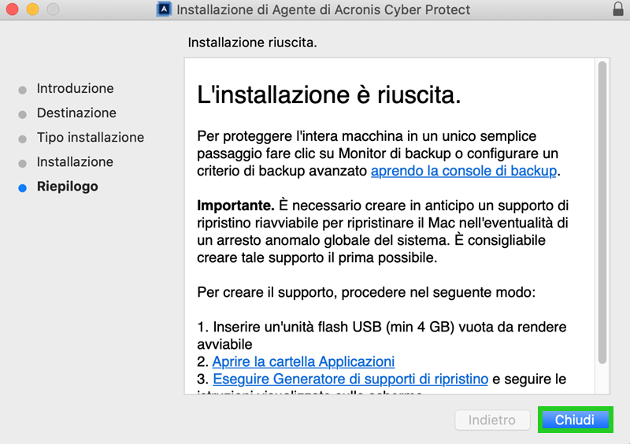Click the blue Riepilogo step bullet
Viewport: 630px width, 444px height.
(x=23, y=187)
